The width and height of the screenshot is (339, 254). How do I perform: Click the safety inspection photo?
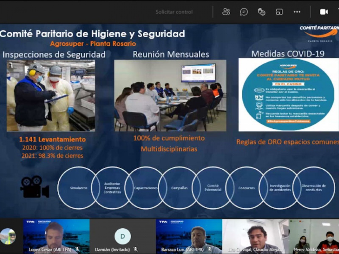click(x=51, y=96)
